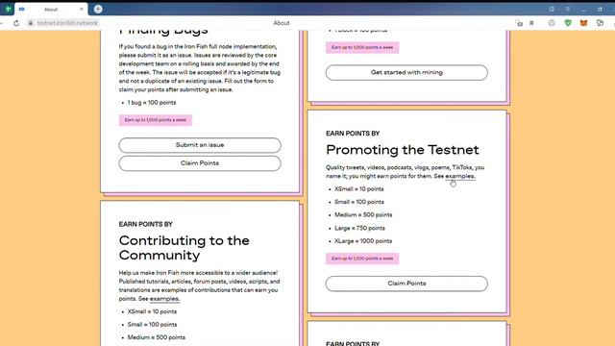Click Submit an issue button
Image resolution: width=615 pixels, height=346 pixels.
click(200, 145)
